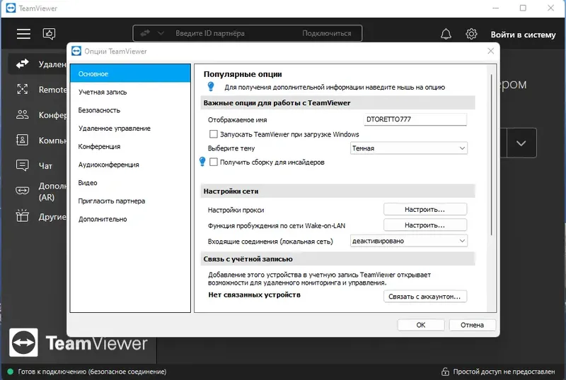Image resolution: width=566 pixels, height=380 pixels.
Task: Select the Remote expand icon in the sidebar
Action: 23,89
